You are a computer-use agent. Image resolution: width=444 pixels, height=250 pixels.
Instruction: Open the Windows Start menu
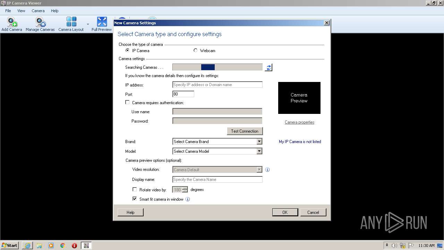[9, 245]
